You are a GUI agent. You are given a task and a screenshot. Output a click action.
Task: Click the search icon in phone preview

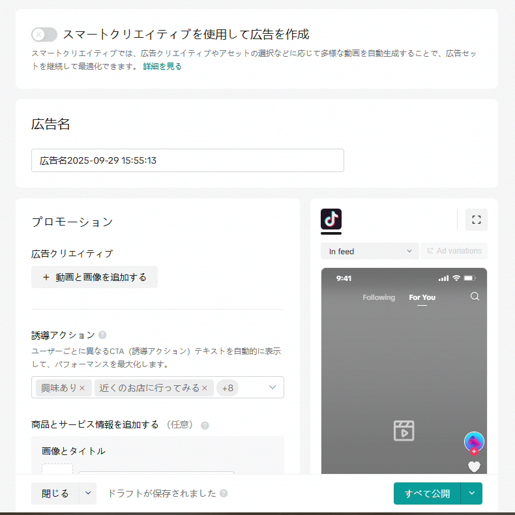[x=475, y=297]
